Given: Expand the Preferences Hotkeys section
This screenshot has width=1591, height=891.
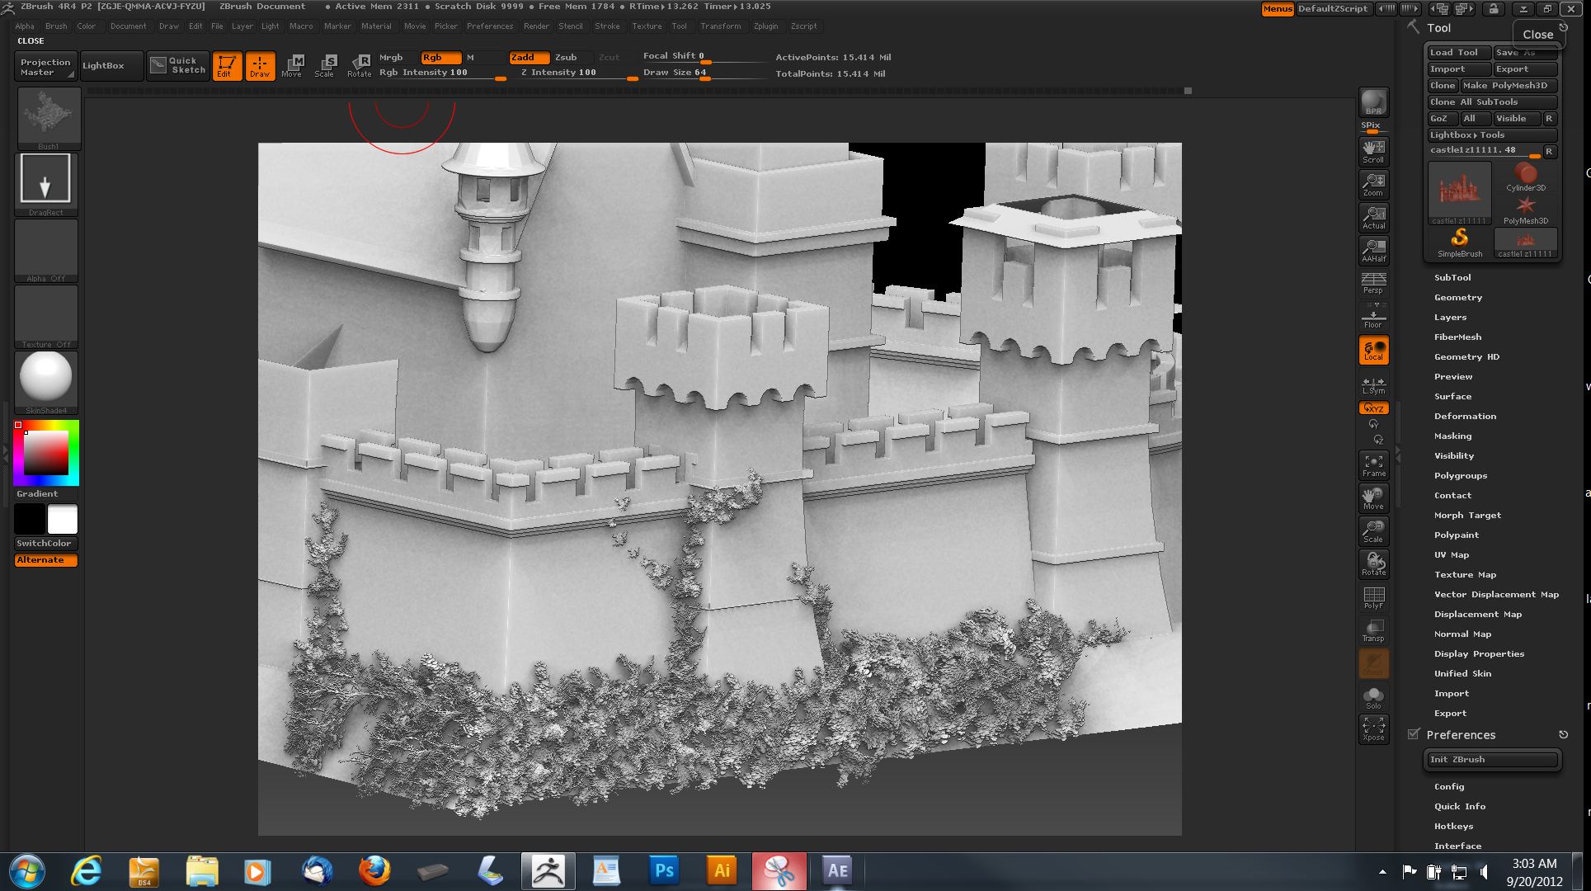Looking at the screenshot, I should [x=1453, y=826].
